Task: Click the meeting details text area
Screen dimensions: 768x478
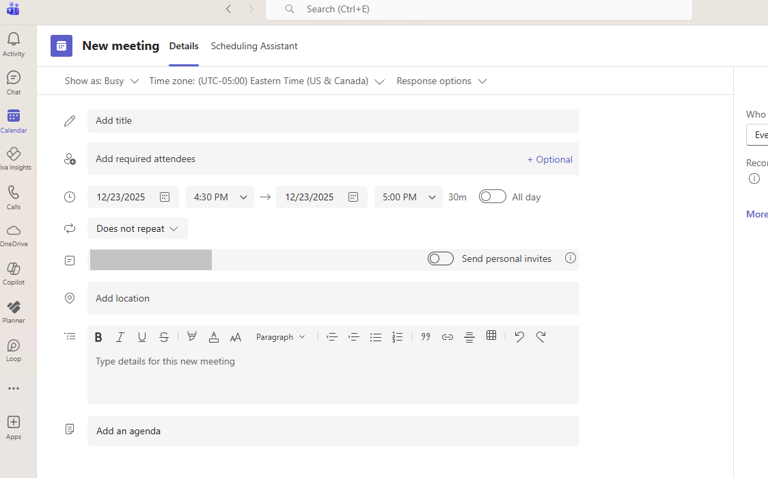Action: click(x=333, y=376)
